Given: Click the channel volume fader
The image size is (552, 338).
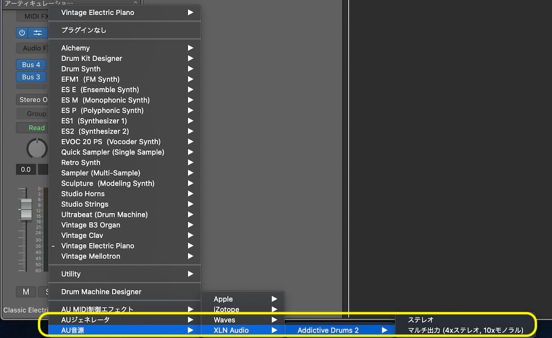Looking at the screenshot, I should click(26, 209).
